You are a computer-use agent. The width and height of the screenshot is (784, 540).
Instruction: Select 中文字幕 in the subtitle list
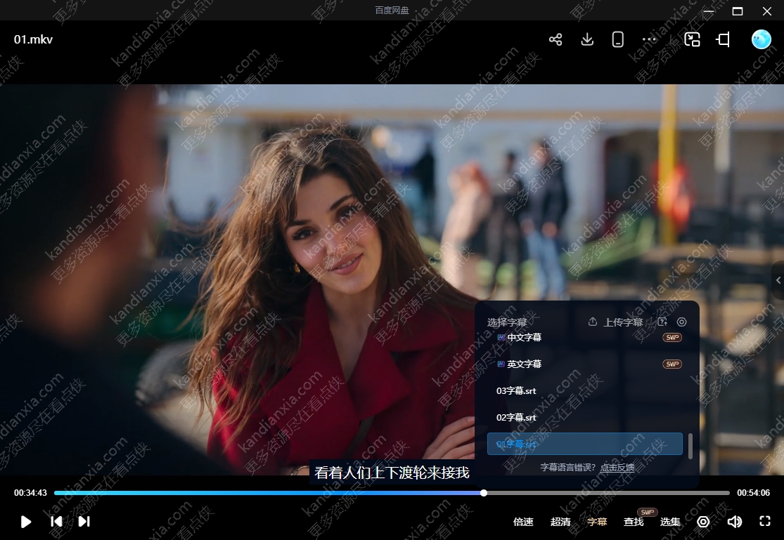(x=524, y=338)
